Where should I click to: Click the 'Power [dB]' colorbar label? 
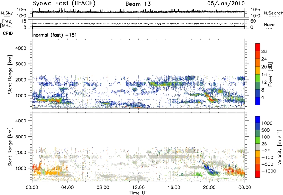click(x=270, y=74)
